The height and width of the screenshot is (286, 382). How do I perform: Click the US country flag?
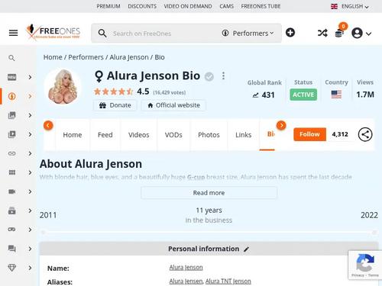tap(336, 95)
